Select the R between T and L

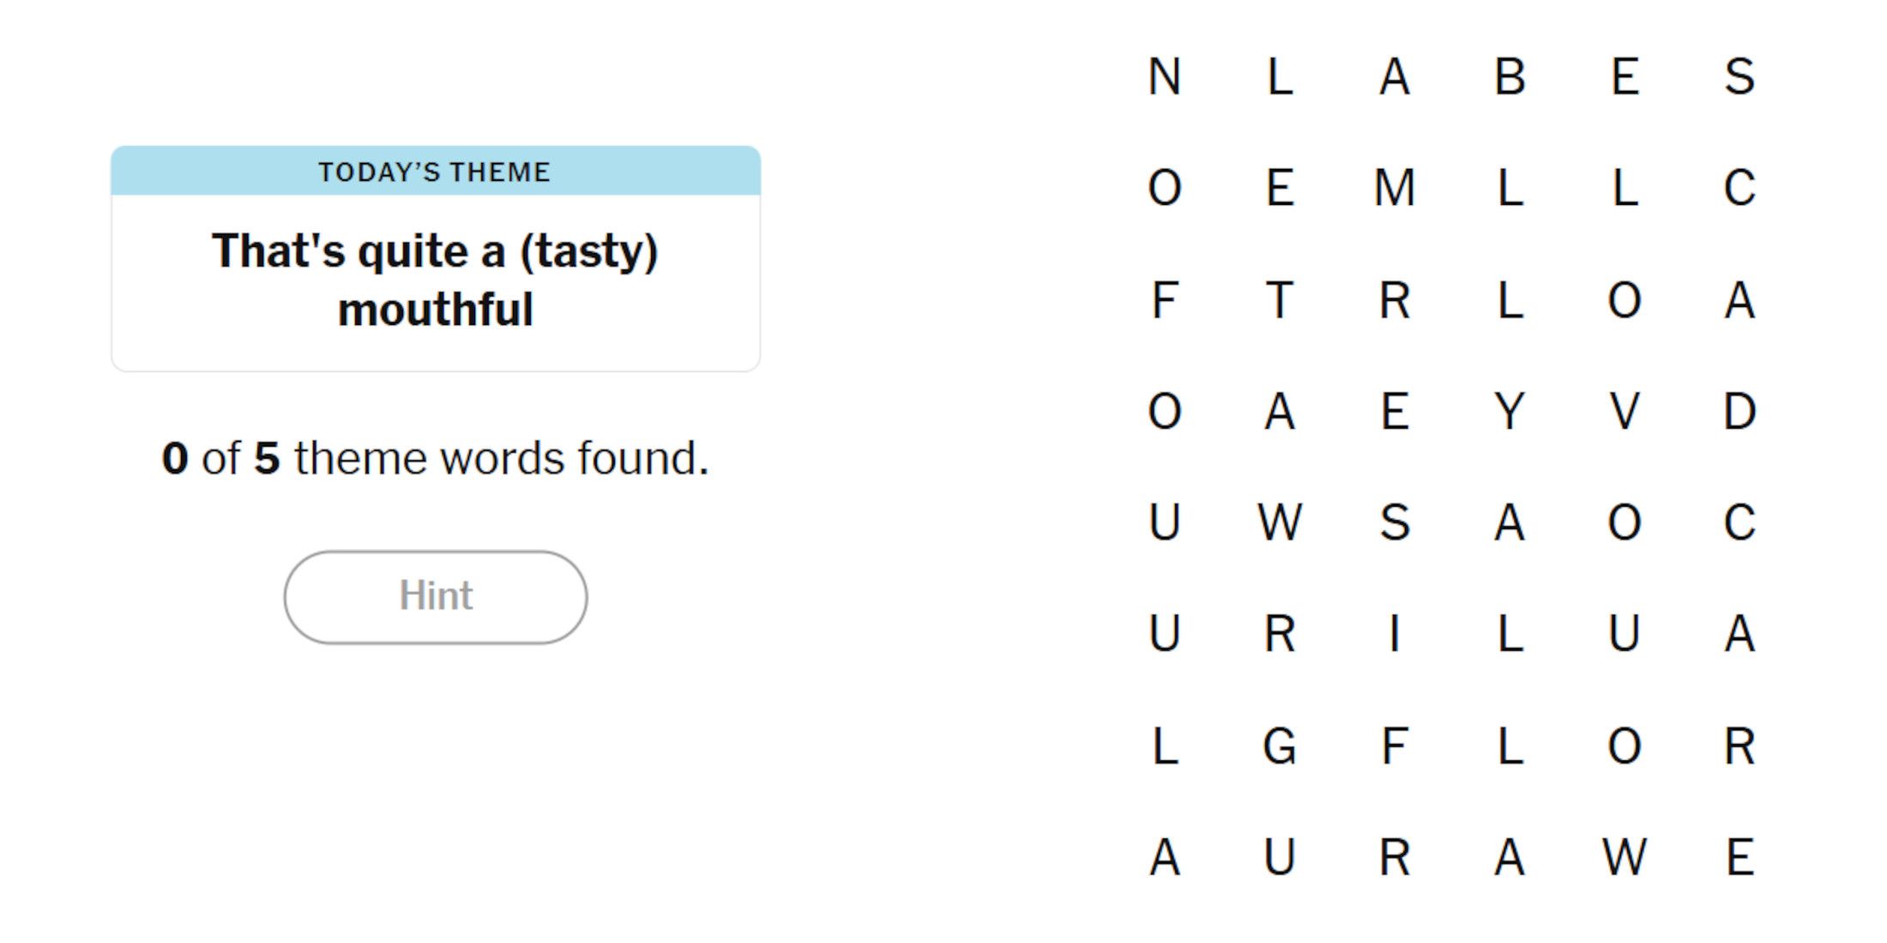tap(1395, 300)
